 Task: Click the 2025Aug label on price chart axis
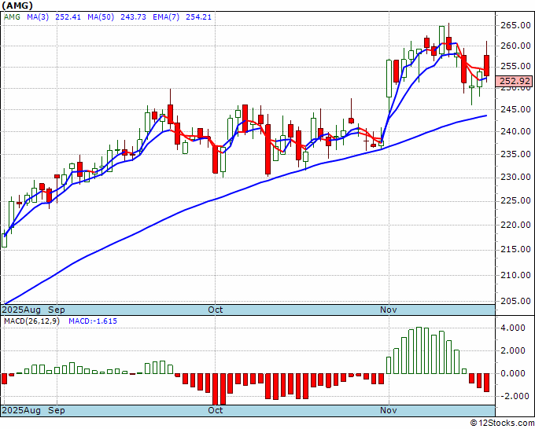tap(21, 310)
